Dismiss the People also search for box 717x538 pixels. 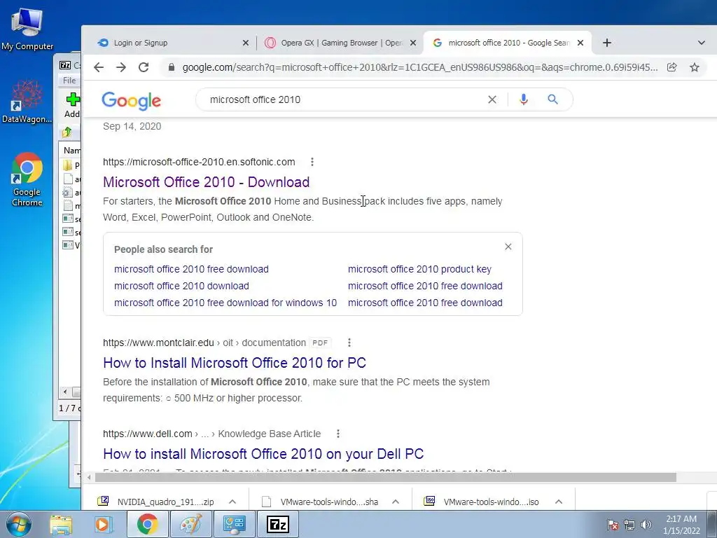click(508, 247)
